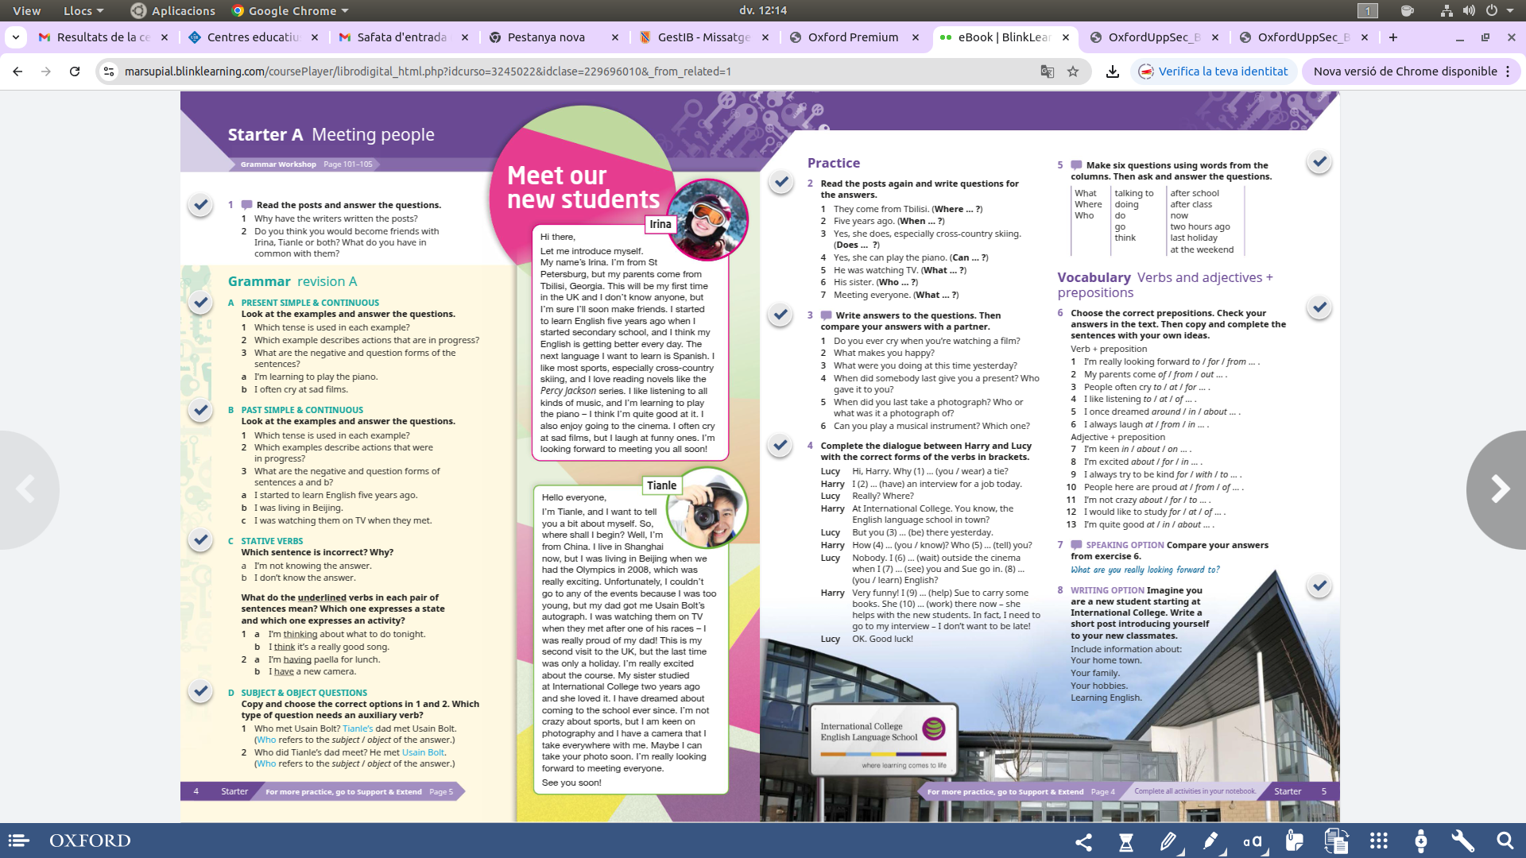Toggle checkmark for Practice exercise 2
1526x858 pixels.
point(781,183)
